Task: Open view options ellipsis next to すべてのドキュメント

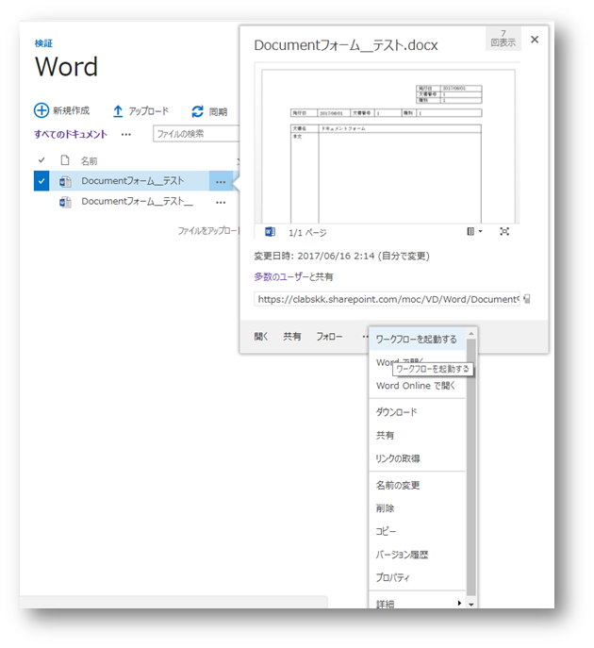Action: 126,135
